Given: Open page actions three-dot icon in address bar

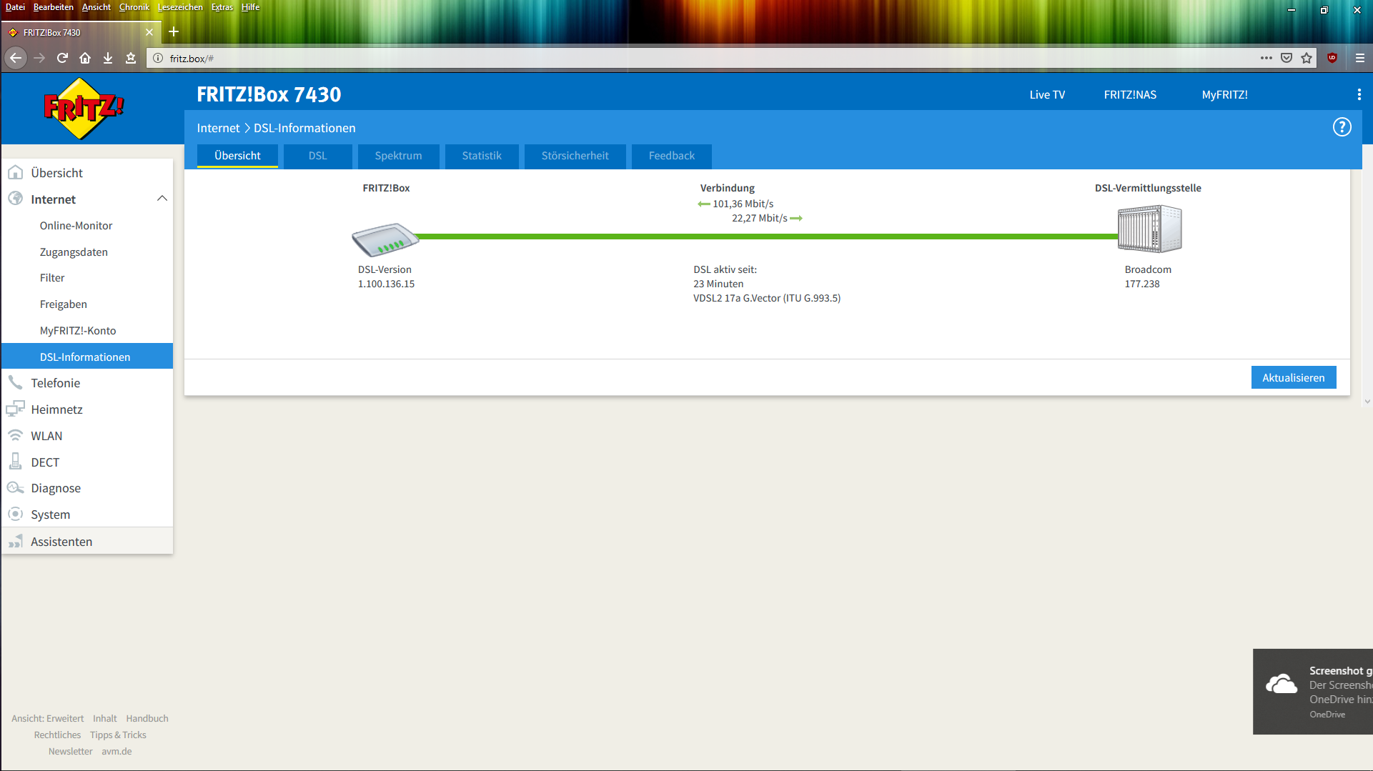Looking at the screenshot, I should click(1266, 58).
